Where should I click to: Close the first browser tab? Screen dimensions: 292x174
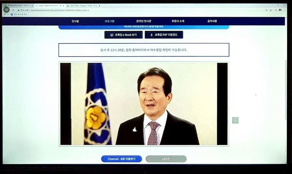(x=32, y=6)
